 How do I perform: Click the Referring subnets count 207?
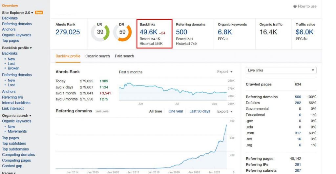[x=298, y=171]
